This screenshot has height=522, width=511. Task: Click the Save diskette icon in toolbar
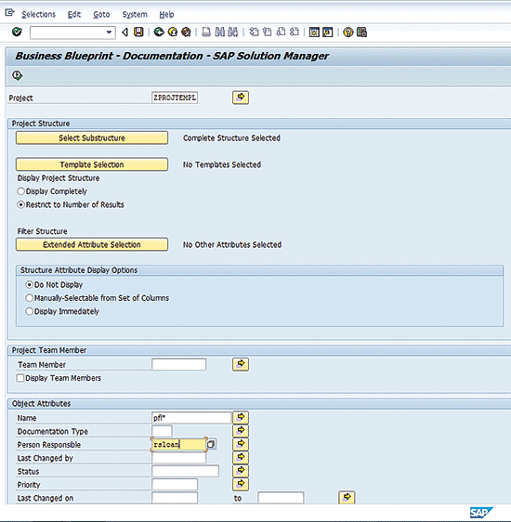138,32
